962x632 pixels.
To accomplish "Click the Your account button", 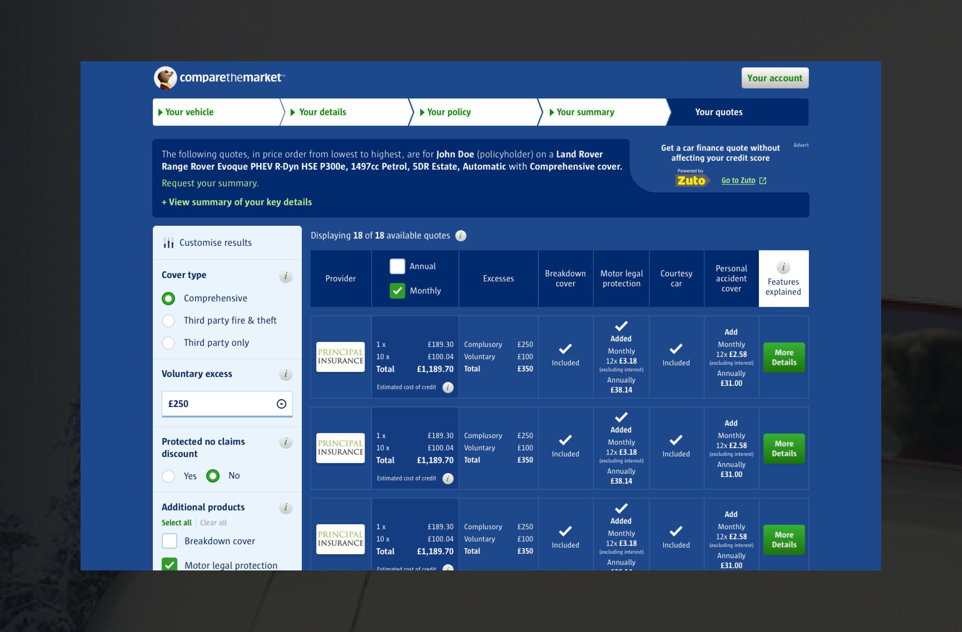I will coord(774,78).
